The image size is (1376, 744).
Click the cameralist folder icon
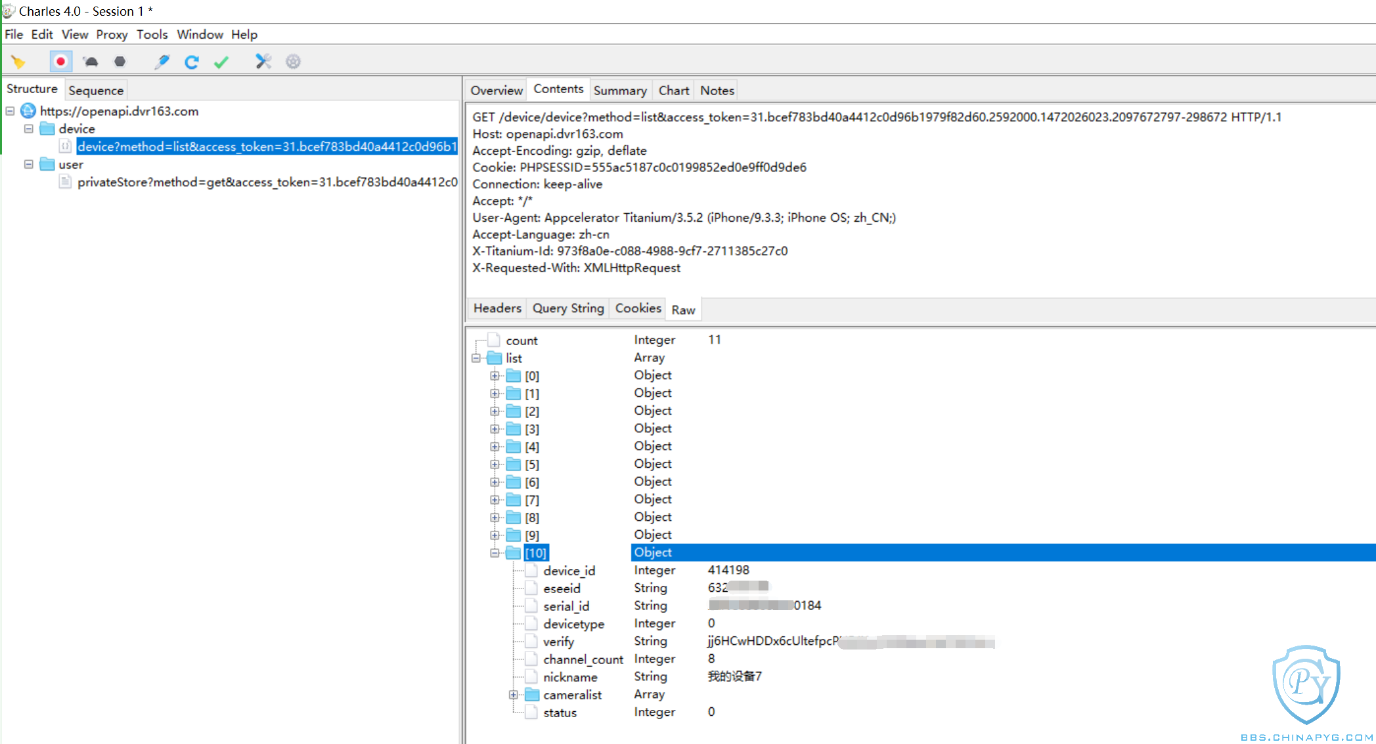click(x=531, y=695)
